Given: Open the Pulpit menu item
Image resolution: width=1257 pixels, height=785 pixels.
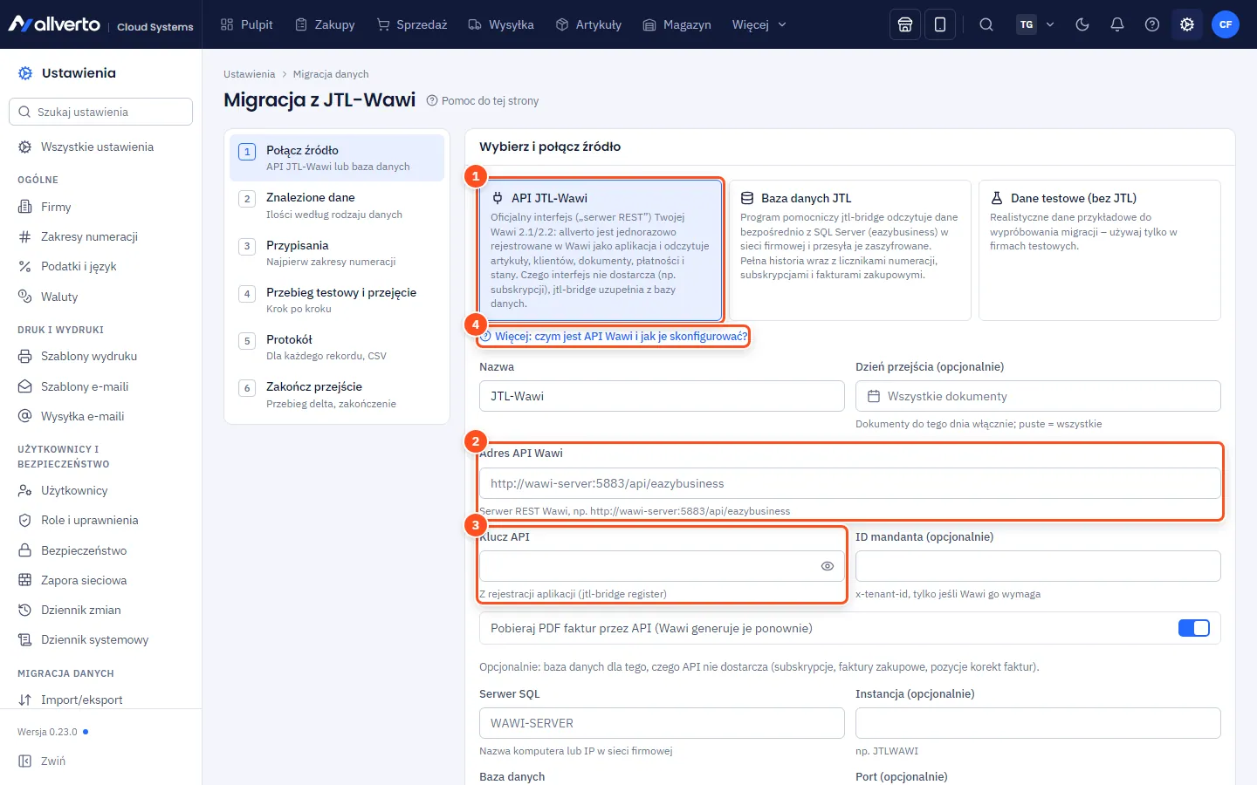Looking at the screenshot, I should pos(247,24).
